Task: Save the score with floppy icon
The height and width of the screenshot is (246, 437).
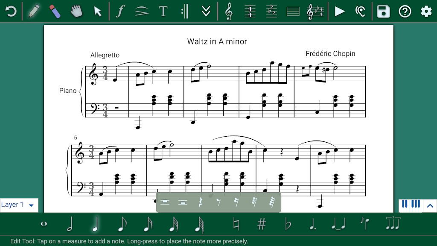Action: pyautogui.click(x=384, y=12)
